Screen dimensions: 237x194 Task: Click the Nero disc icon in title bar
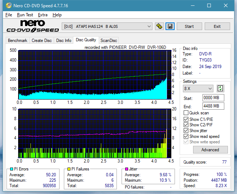click(x=9, y=5)
